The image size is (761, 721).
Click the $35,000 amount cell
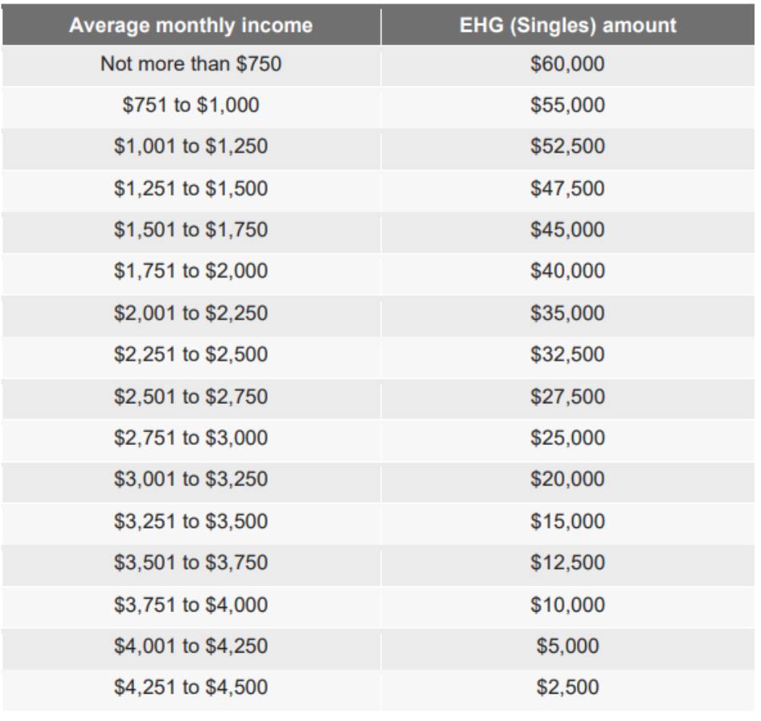click(568, 313)
